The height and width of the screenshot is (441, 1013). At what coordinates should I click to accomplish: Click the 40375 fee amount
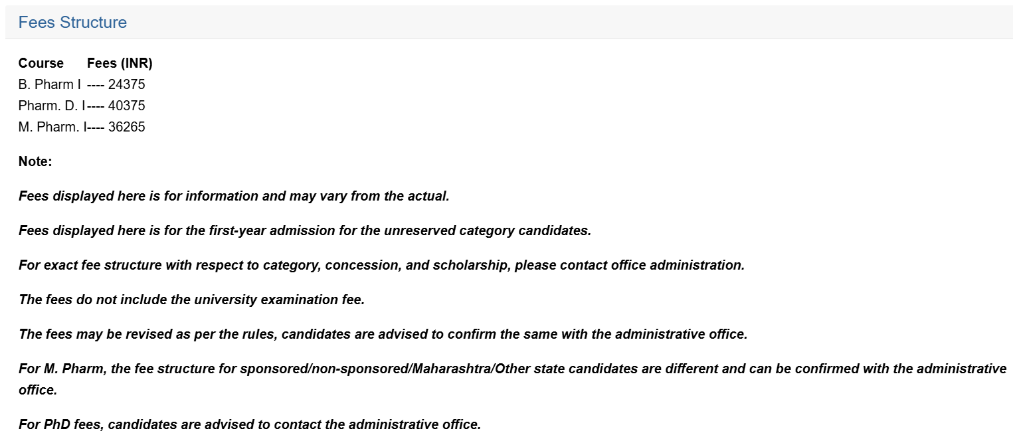coord(126,106)
